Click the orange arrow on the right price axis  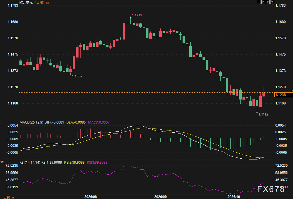tap(292, 91)
